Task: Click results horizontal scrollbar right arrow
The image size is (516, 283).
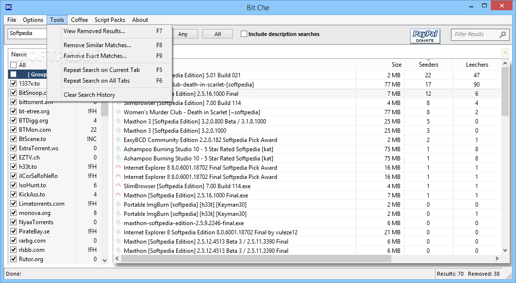Action: tap(497, 259)
